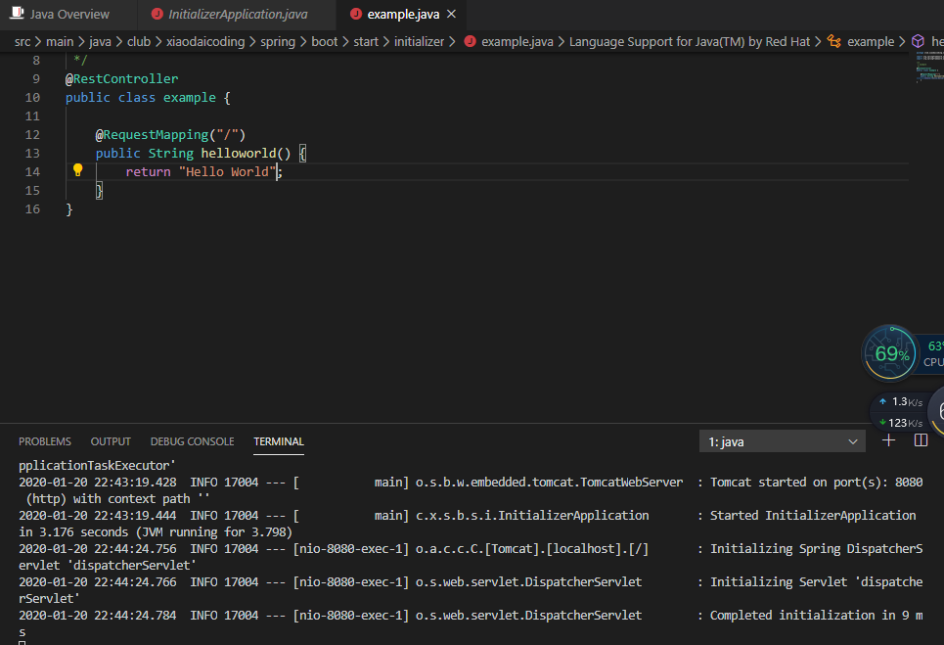The width and height of the screenshot is (944, 645).
Task: Switch to the Java Overview tab
Action: 68,15
